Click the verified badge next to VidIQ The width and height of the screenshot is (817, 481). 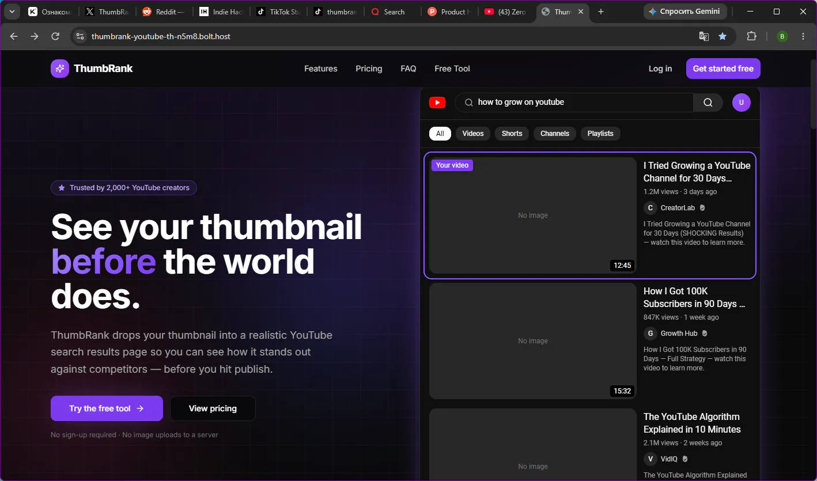(685, 459)
